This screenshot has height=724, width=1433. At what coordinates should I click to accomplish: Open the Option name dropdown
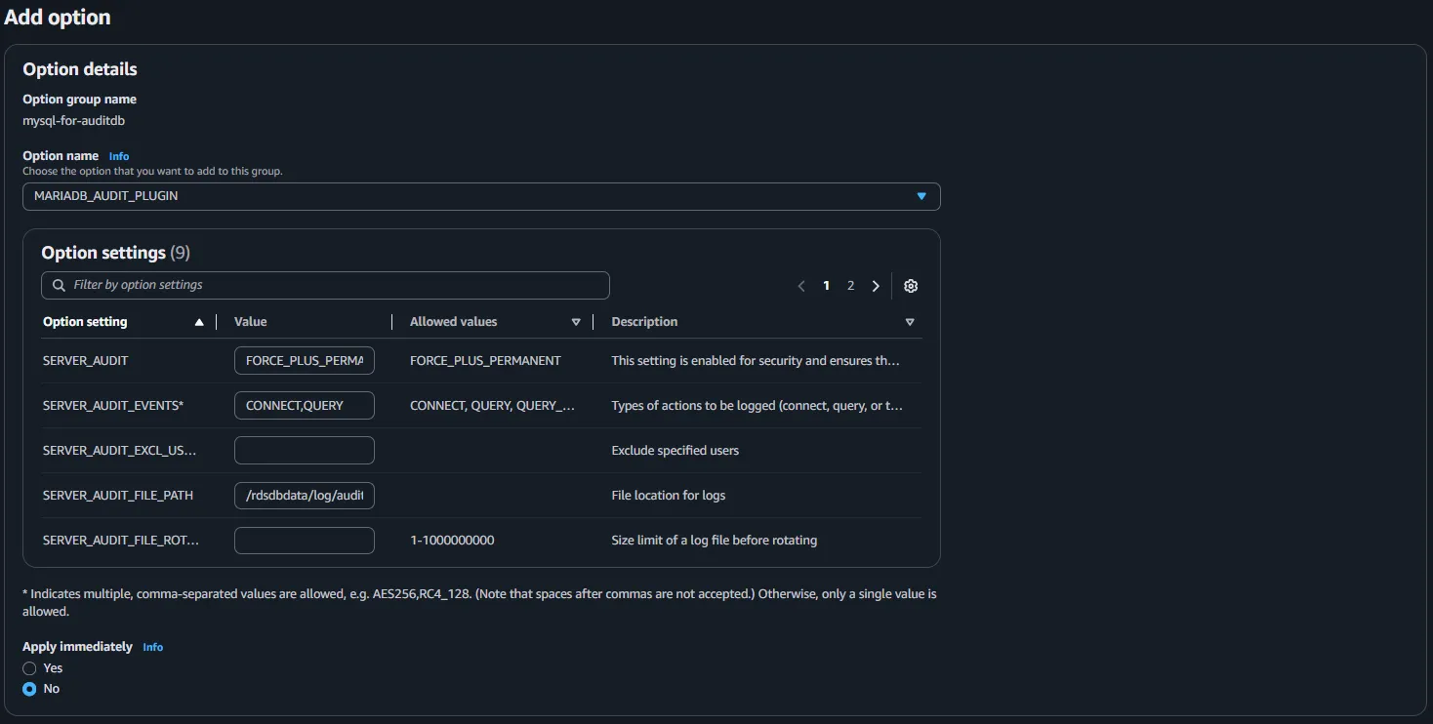481,196
